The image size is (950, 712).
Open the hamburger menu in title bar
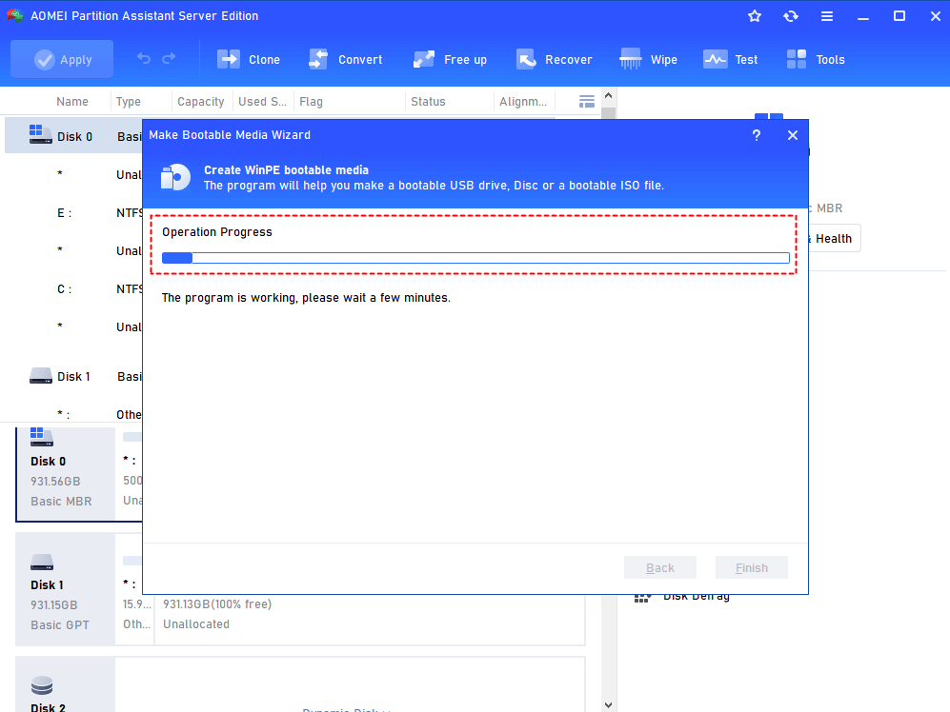point(827,16)
